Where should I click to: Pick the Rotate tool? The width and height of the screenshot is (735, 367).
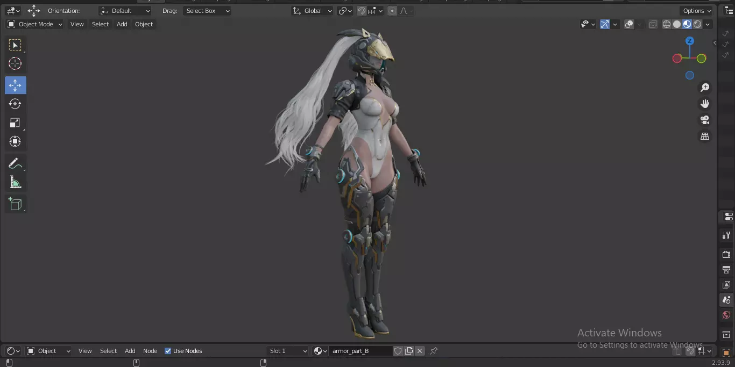[15, 104]
